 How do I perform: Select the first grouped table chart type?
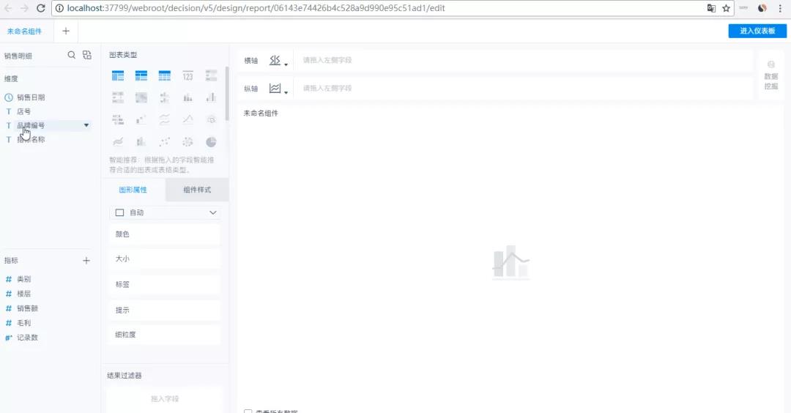point(118,75)
